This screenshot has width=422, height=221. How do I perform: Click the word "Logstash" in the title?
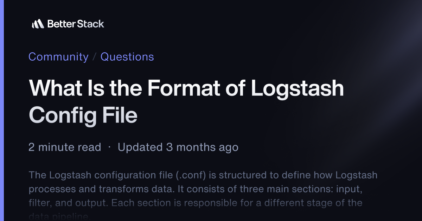click(x=297, y=88)
